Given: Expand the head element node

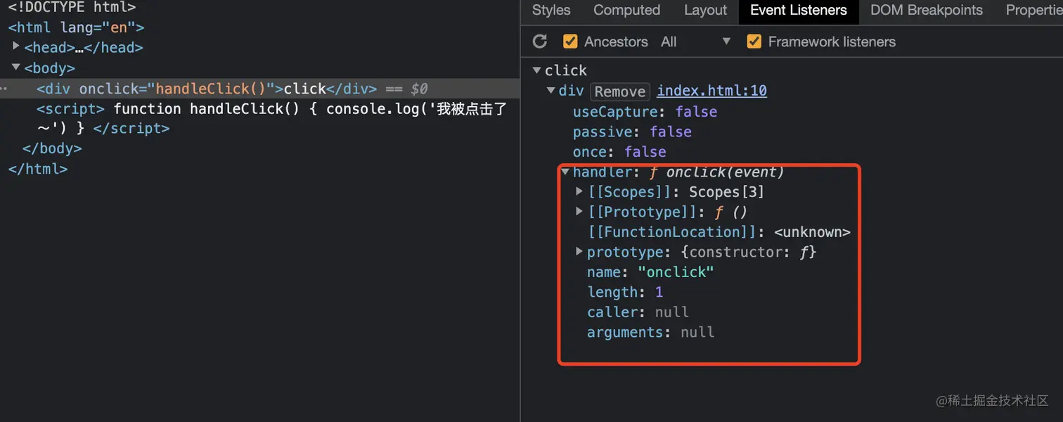Looking at the screenshot, I should point(16,47).
